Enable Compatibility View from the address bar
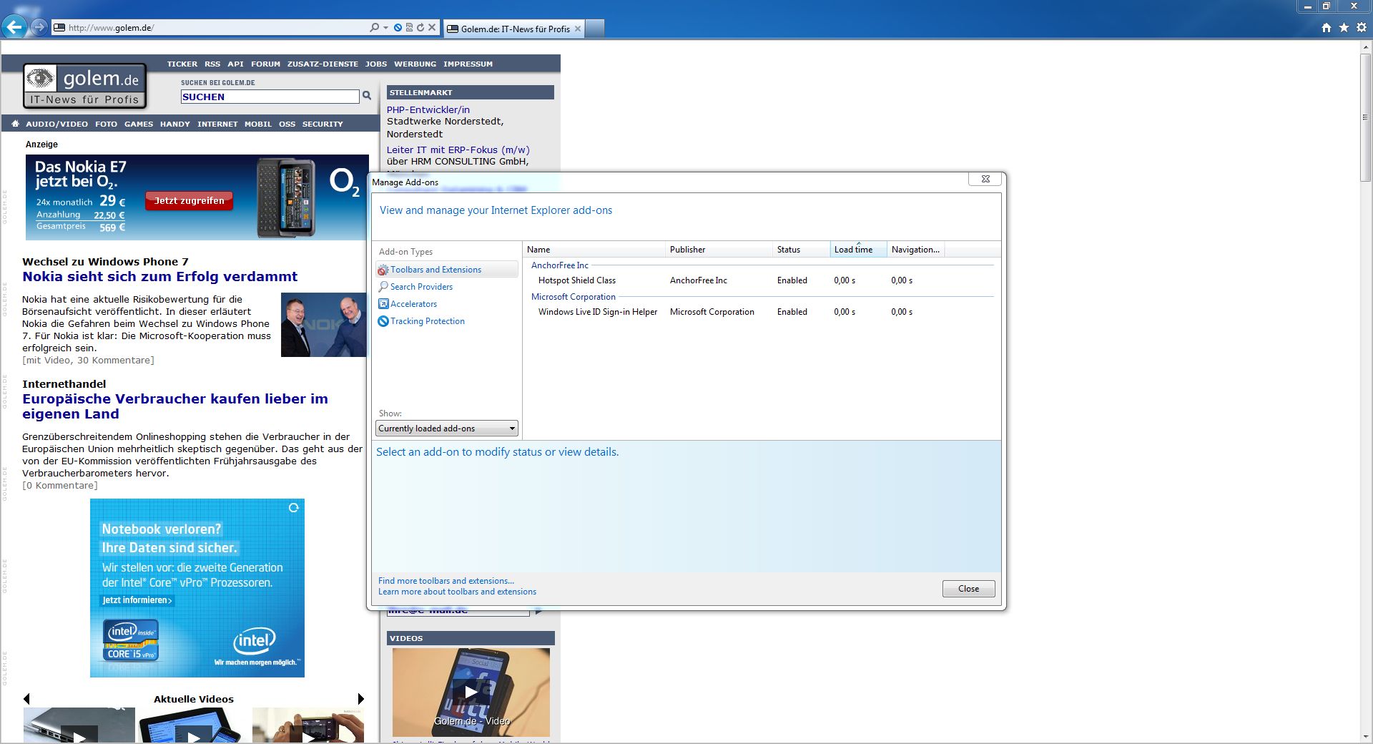Viewport: 1373px width, 744px height. (409, 28)
